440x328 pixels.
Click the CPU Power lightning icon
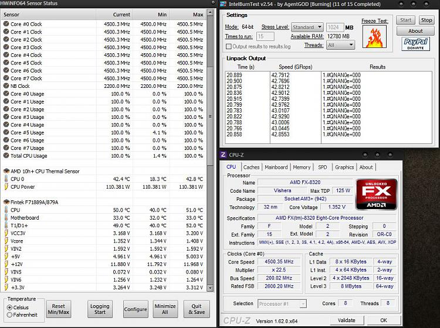click(6, 187)
